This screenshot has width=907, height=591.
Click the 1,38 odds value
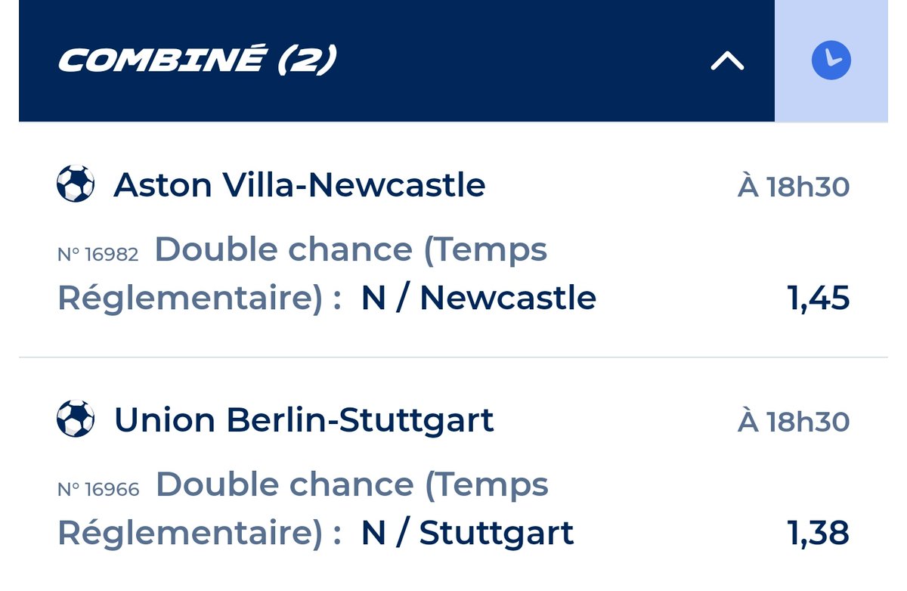pyautogui.click(x=819, y=534)
